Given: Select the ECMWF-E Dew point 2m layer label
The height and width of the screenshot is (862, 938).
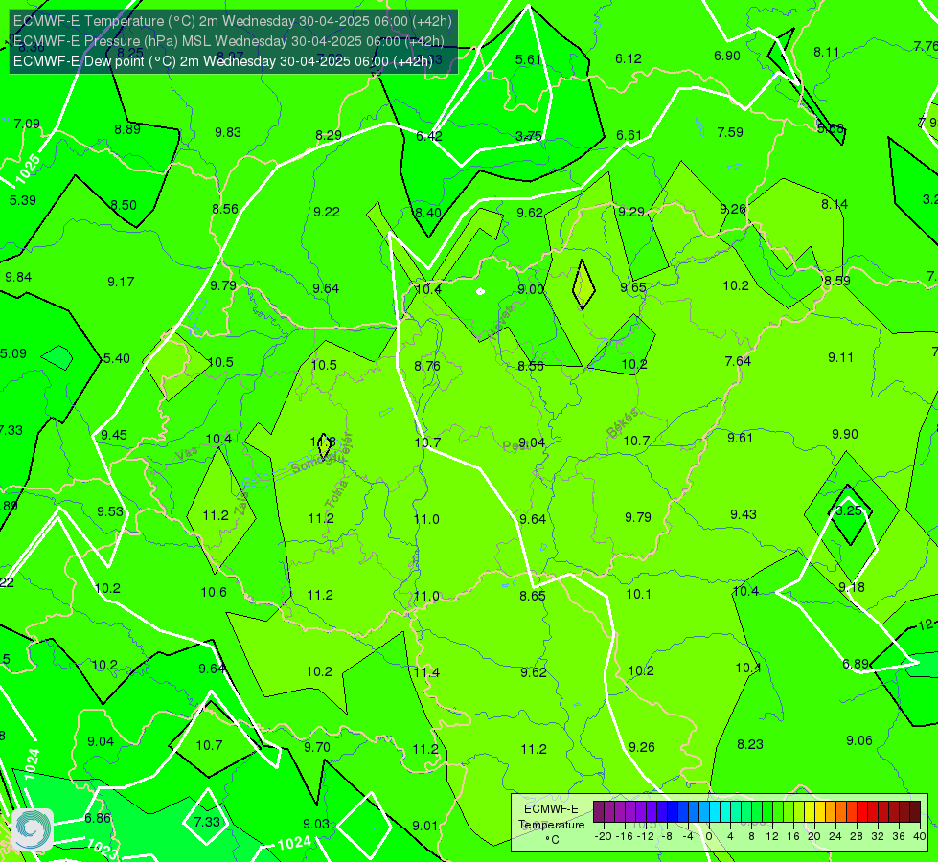Looking at the screenshot, I should 223,61.
